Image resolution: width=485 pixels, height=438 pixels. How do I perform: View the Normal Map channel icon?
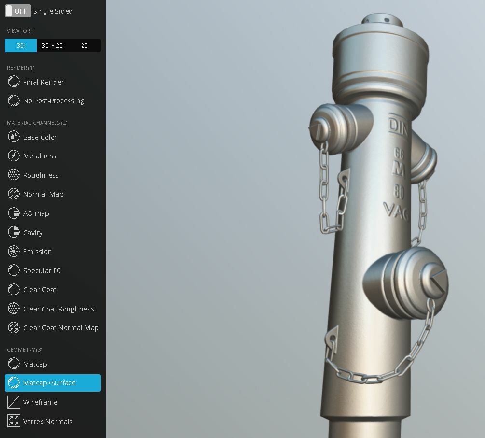[14, 194]
